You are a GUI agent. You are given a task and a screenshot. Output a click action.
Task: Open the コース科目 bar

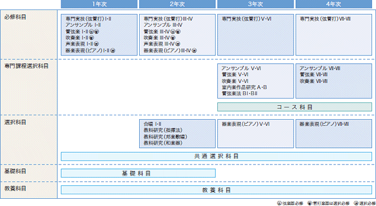click(295, 107)
